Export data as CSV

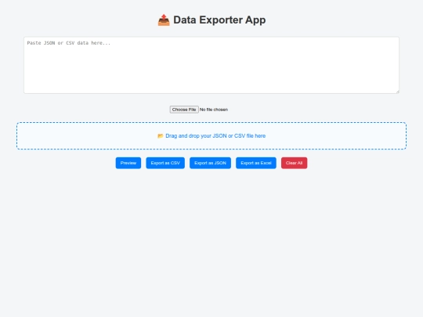coord(165,163)
